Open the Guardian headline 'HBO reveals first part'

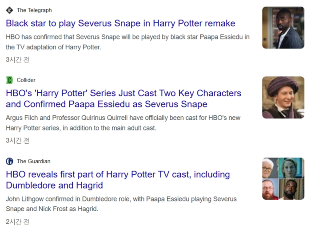(x=118, y=180)
